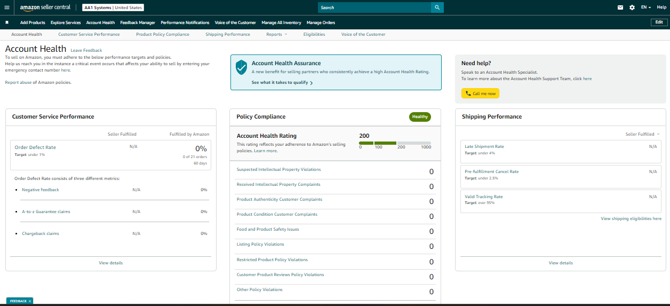
Task: Switch to Shipping Performance tab
Action: pyautogui.click(x=228, y=34)
